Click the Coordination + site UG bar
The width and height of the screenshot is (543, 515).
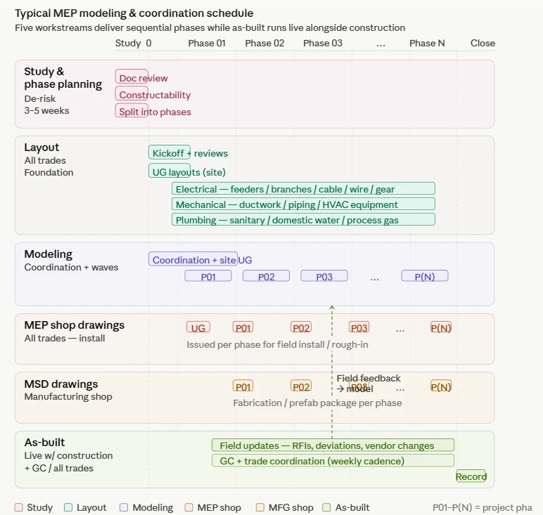[x=193, y=259]
